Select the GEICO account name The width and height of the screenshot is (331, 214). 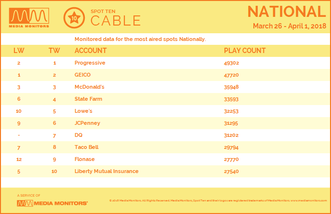(82, 75)
